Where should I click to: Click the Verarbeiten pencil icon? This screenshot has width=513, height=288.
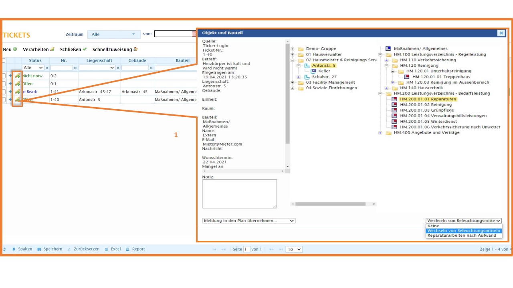coord(52,49)
